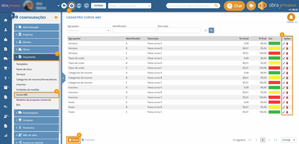This screenshot has width=299, height=144.
Task: Open the 22/pág. page size dropdown
Action: click(x=288, y=140)
